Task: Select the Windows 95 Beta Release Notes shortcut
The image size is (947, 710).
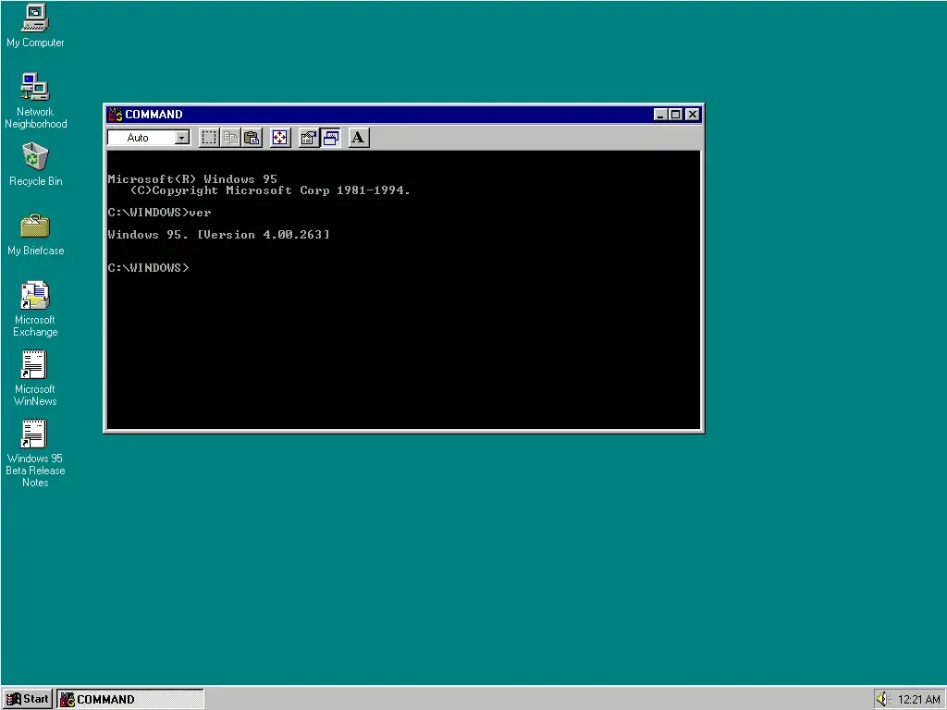Action: (x=35, y=453)
